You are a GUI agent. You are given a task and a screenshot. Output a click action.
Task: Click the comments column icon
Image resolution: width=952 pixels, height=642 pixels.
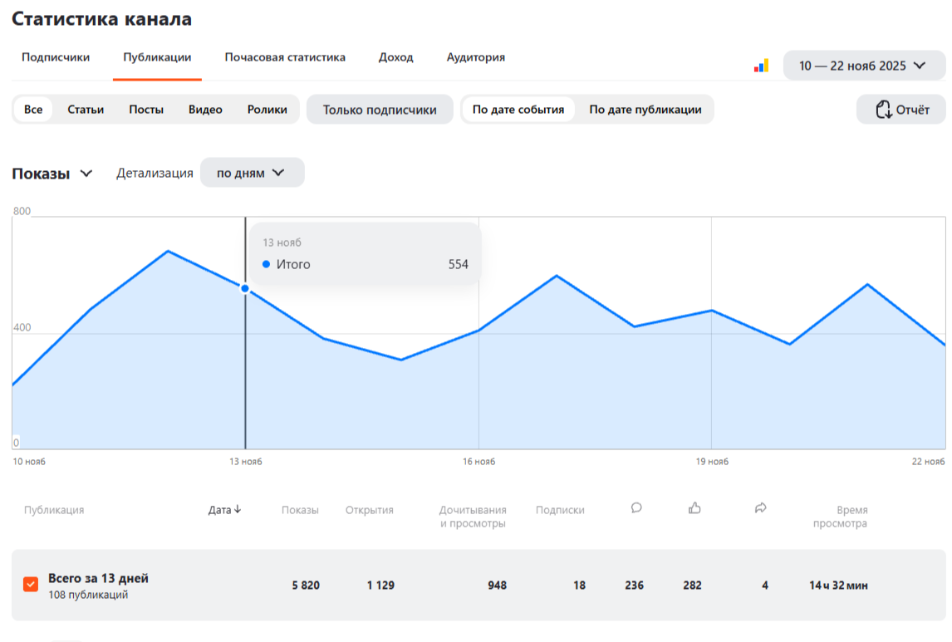[x=636, y=508]
